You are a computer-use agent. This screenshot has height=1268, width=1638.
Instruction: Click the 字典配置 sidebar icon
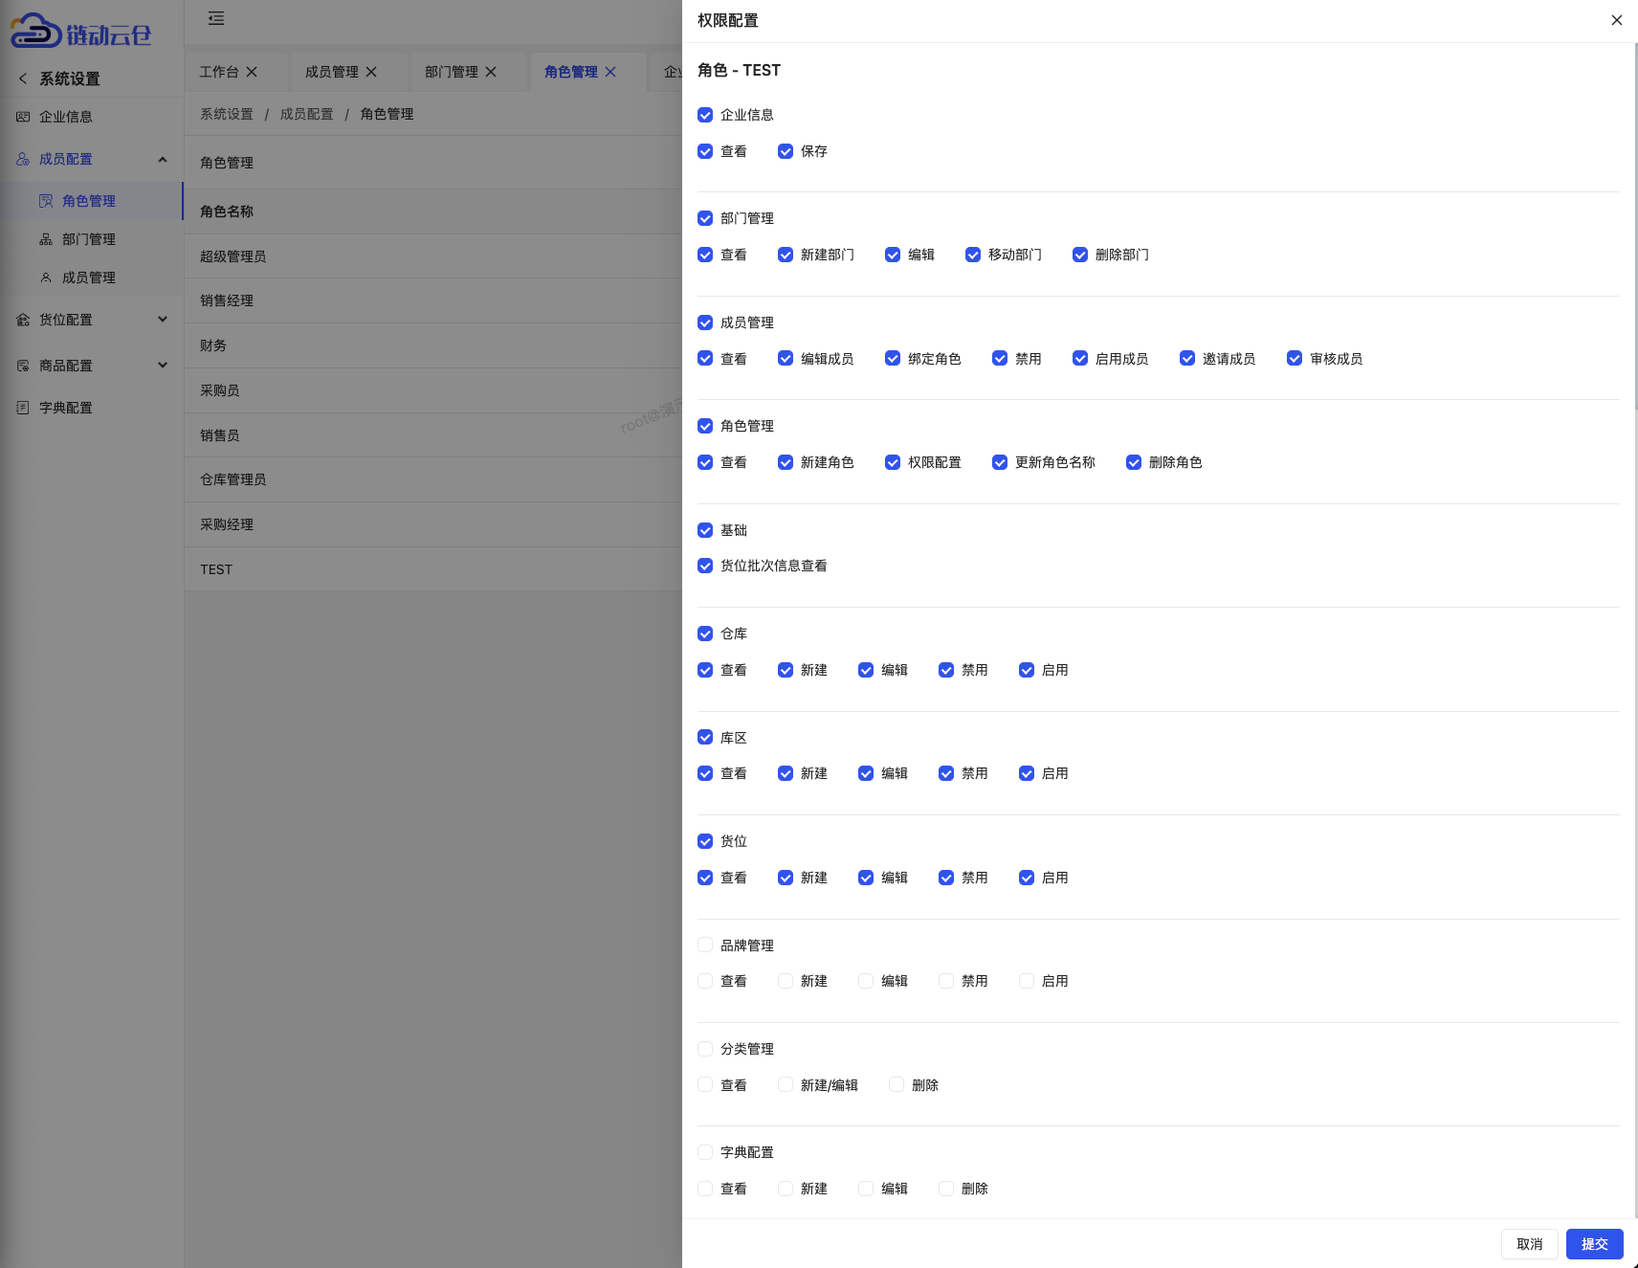(x=23, y=408)
